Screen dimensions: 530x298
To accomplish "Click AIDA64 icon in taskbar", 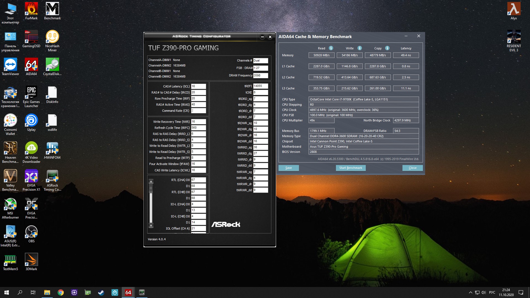I will 128,292.
